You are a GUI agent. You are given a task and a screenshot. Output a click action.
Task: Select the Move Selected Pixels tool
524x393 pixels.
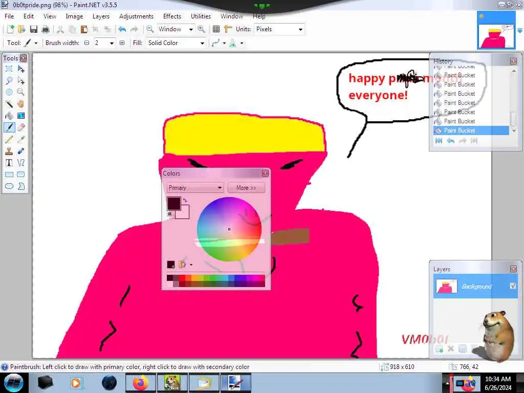21,69
